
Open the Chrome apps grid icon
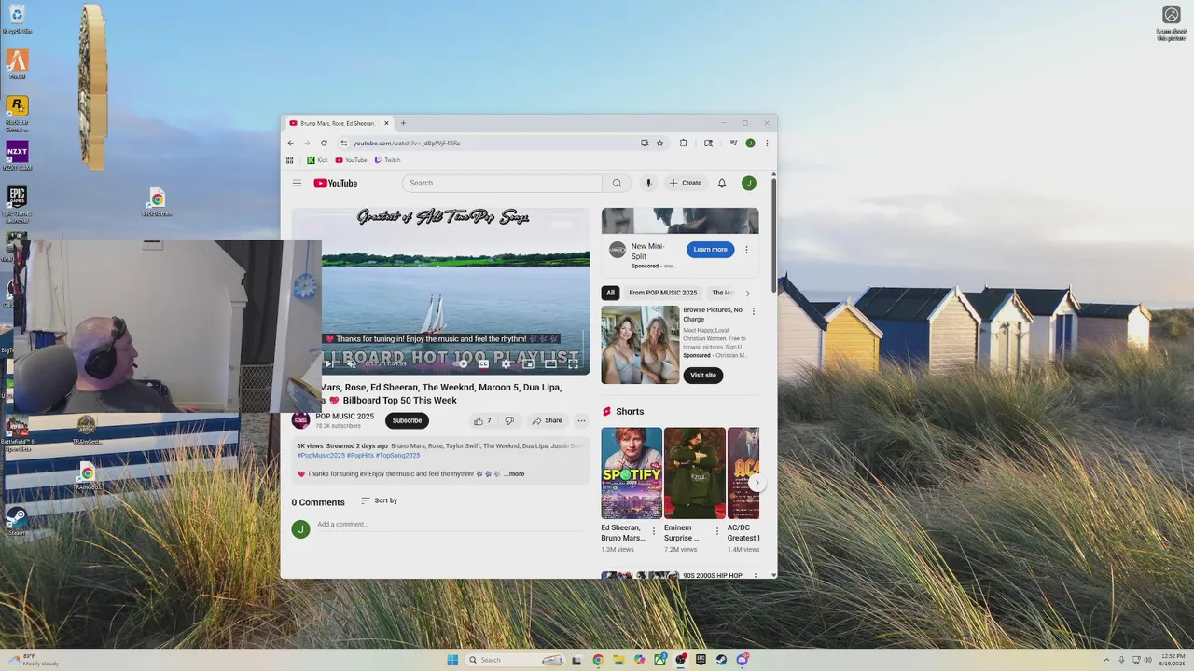289,160
